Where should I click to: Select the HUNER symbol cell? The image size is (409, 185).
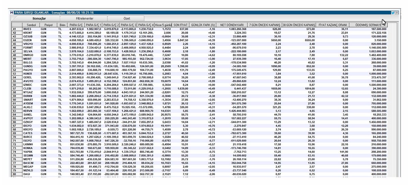(x=31, y=73)
